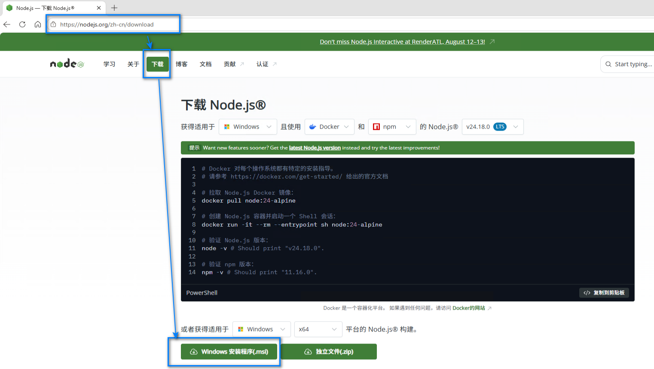Click the download icon on the .msi button
The height and width of the screenshot is (369, 654).
pyautogui.click(x=194, y=352)
